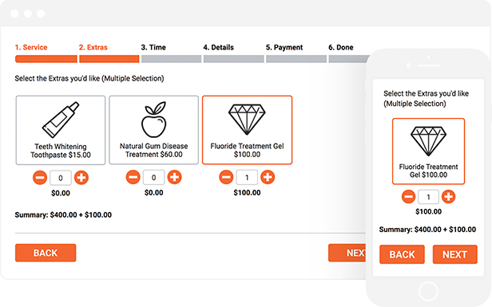This screenshot has height=307, width=492.
Task: Tap the diamond icon on the phone
Action: click(x=428, y=141)
